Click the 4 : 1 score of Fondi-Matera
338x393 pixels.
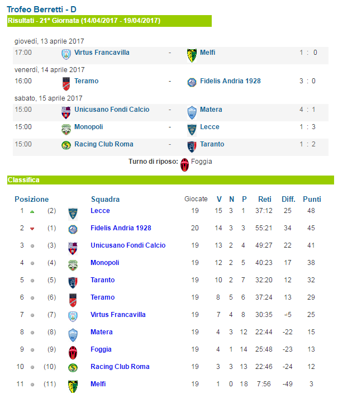307,110
